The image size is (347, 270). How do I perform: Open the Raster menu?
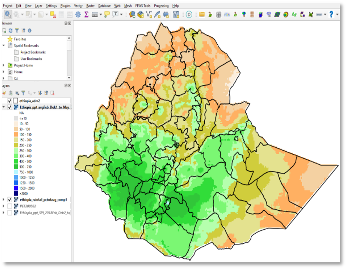90,6
